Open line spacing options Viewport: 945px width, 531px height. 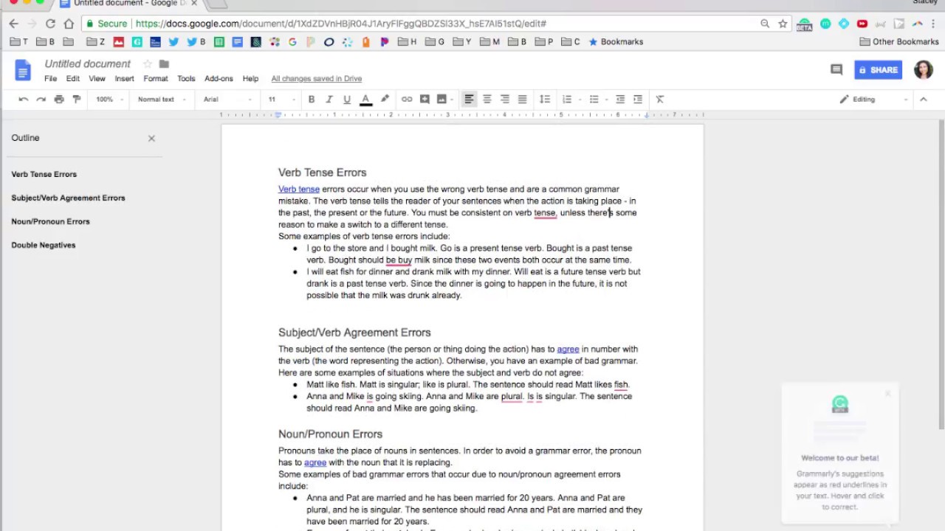pyautogui.click(x=545, y=100)
